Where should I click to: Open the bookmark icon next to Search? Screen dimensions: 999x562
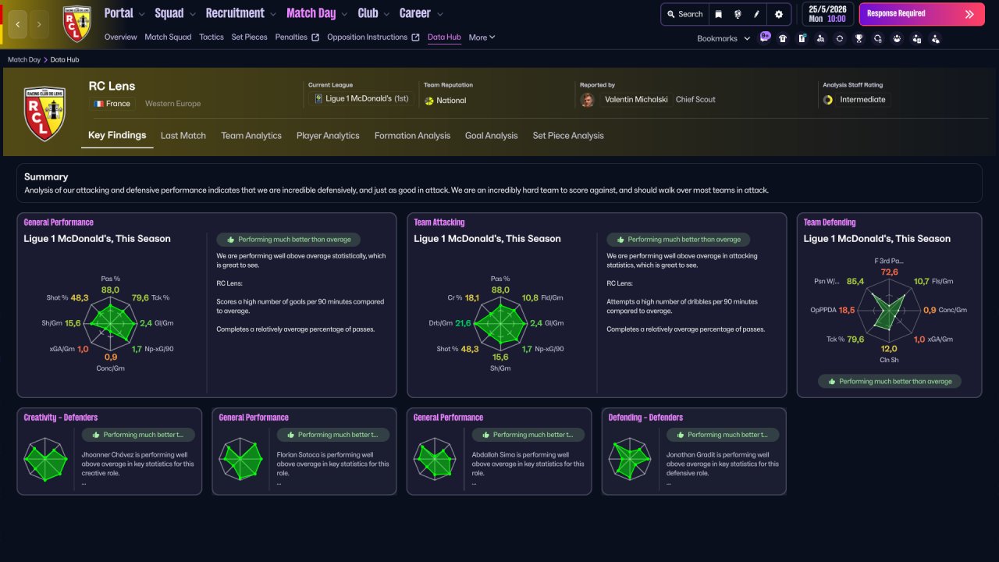(719, 14)
